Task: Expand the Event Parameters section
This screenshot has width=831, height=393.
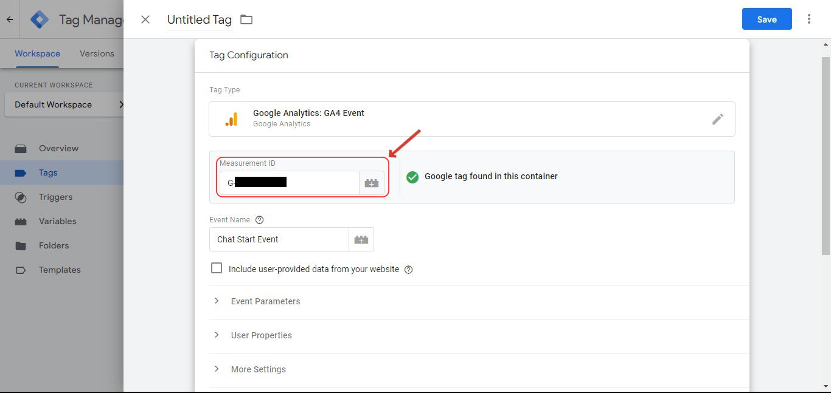Action: click(479, 301)
